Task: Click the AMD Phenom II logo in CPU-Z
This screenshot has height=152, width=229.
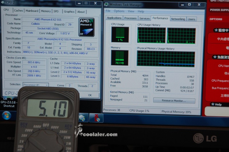Action: coord(86,27)
